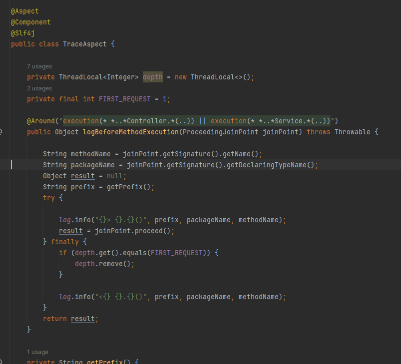
Task: Click the '7 usages' inlay hint
Action: 39,66
